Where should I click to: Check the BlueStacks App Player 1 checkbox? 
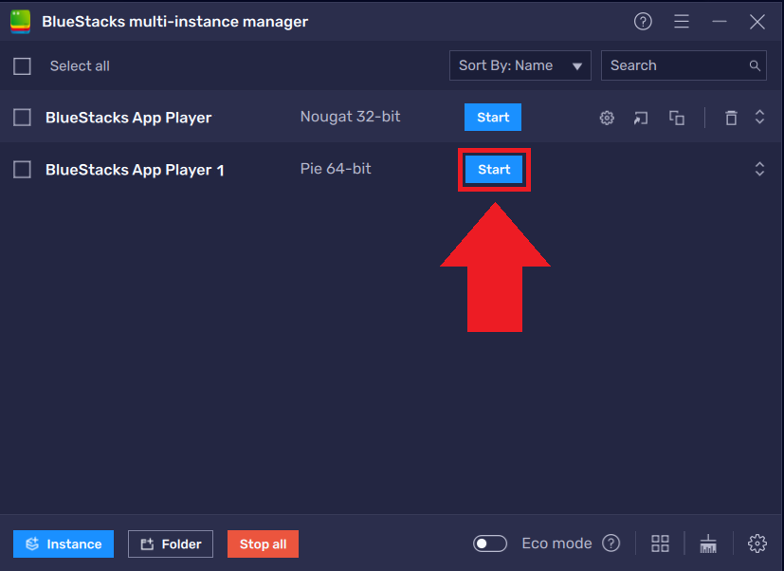click(x=22, y=170)
